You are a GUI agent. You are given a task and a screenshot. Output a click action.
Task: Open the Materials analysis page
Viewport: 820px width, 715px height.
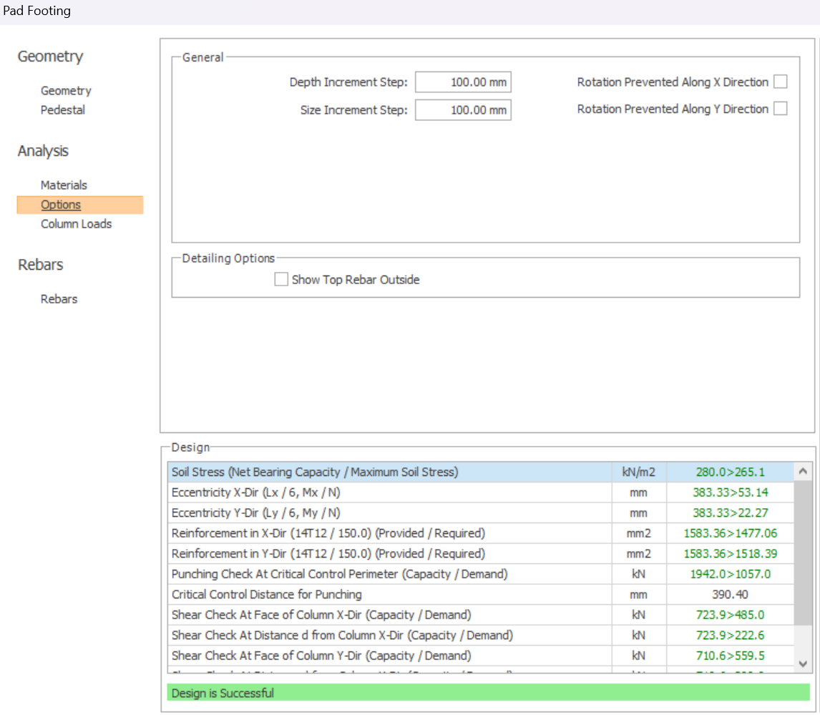click(x=64, y=185)
